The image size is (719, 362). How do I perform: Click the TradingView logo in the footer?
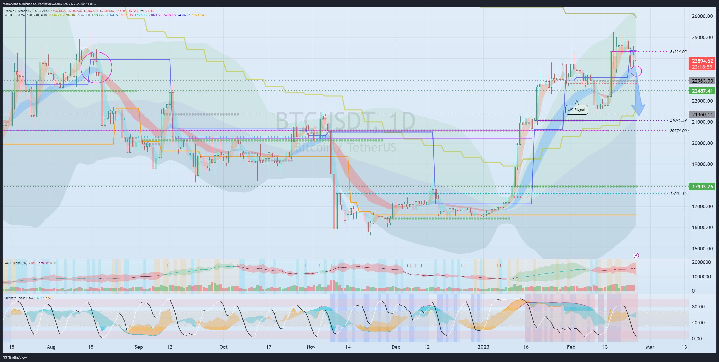pos(15,357)
